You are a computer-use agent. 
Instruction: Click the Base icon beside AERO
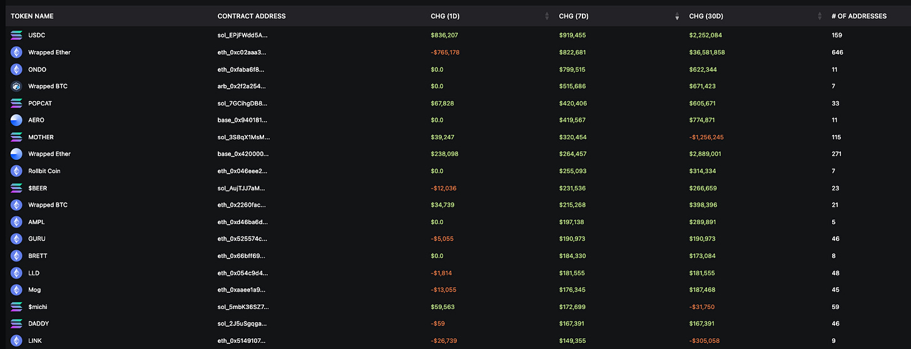tap(16, 120)
